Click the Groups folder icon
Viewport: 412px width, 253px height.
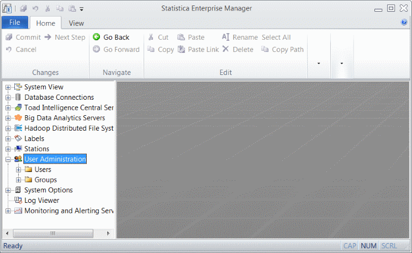pyautogui.click(x=28, y=180)
